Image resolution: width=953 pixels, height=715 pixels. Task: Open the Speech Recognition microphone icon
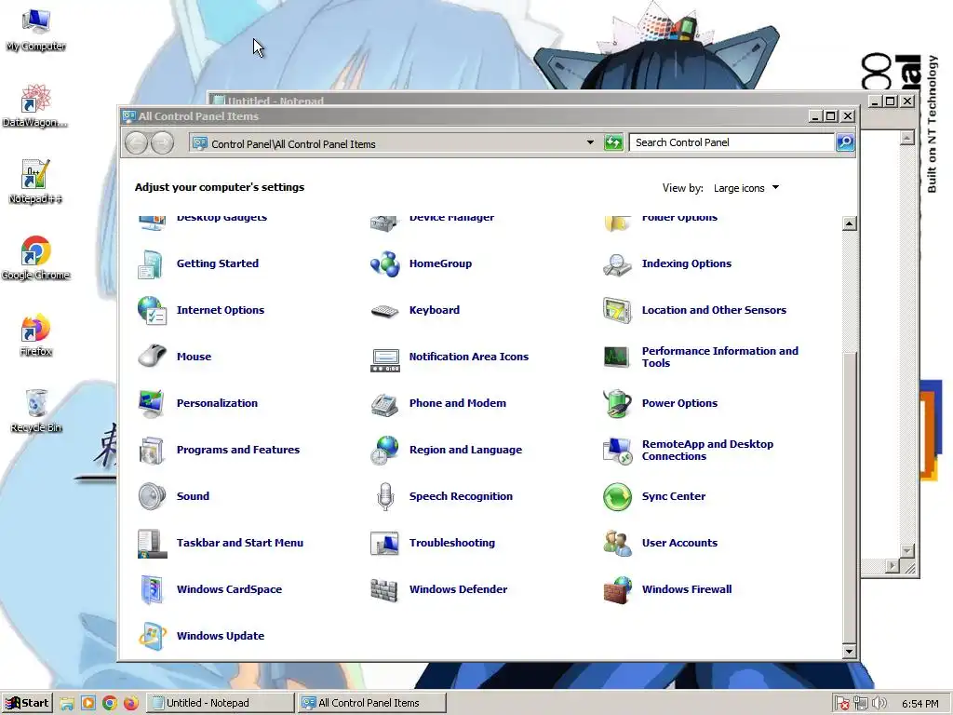384,497
